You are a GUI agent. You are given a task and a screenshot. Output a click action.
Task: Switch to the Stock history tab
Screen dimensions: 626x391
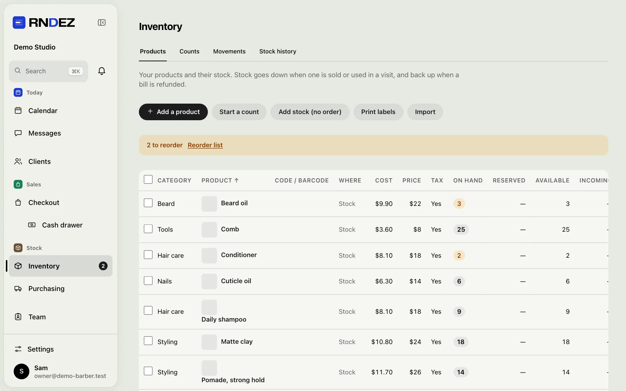[278, 51]
